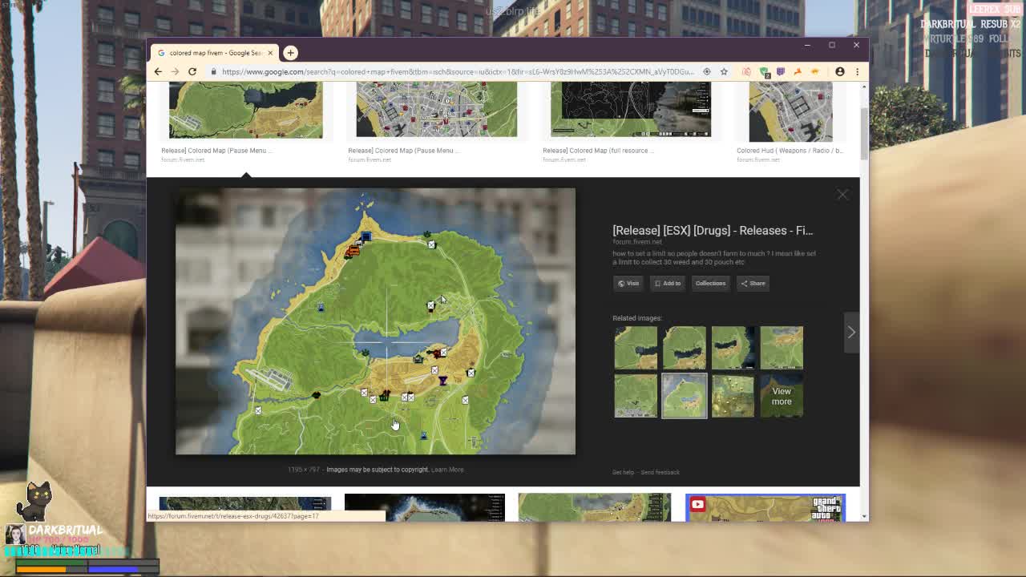
Task: Close the 'colored map fivem' tab
Action: 270,53
